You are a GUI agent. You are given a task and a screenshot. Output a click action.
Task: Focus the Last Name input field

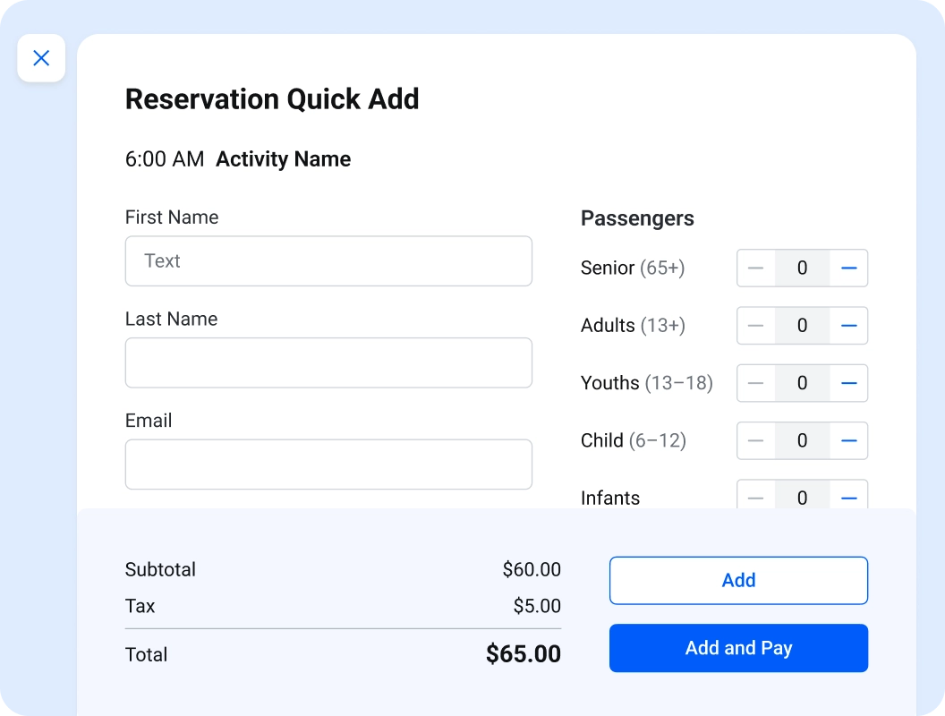point(328,362)
